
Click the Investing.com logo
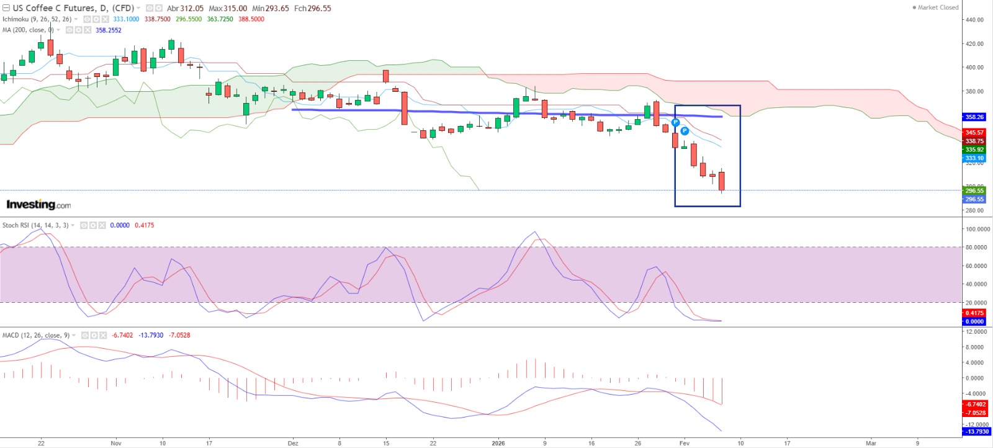pos(38,204)
